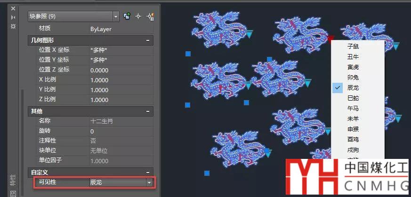Collapse the 自定义 section
This screenshot has height=197, width=411.
(148, 173)
